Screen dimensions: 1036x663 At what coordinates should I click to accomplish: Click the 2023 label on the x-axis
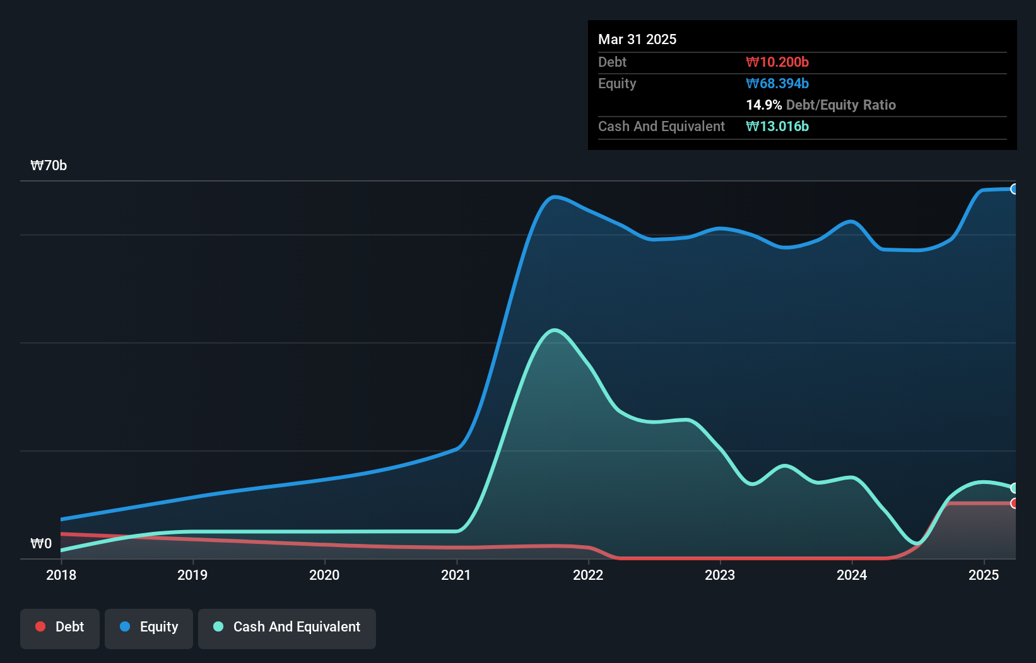[721, 575]
